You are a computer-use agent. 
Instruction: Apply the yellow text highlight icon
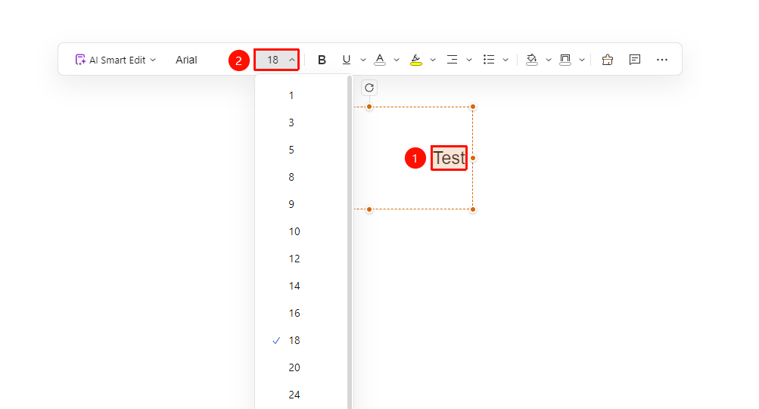pos(415,60)
